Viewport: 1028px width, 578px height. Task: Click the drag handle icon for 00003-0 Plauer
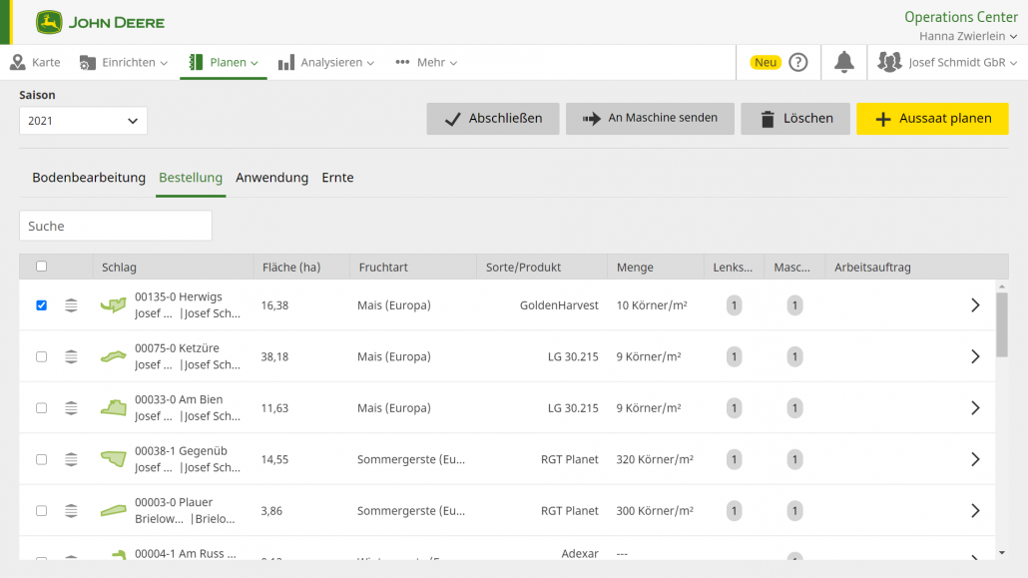coord(72,510)
